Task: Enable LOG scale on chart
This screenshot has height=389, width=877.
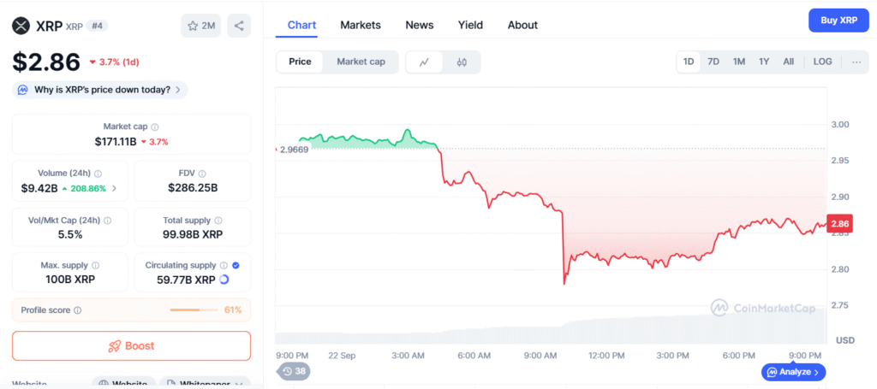Action: [x=822, y=62]
